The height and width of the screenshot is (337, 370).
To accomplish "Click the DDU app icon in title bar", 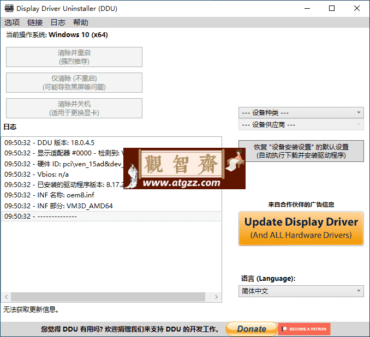I will tap(9, 9).
